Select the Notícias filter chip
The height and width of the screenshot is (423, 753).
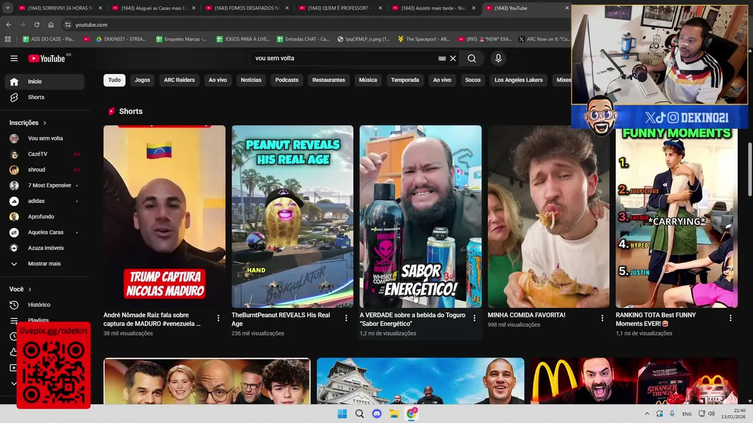251,80
